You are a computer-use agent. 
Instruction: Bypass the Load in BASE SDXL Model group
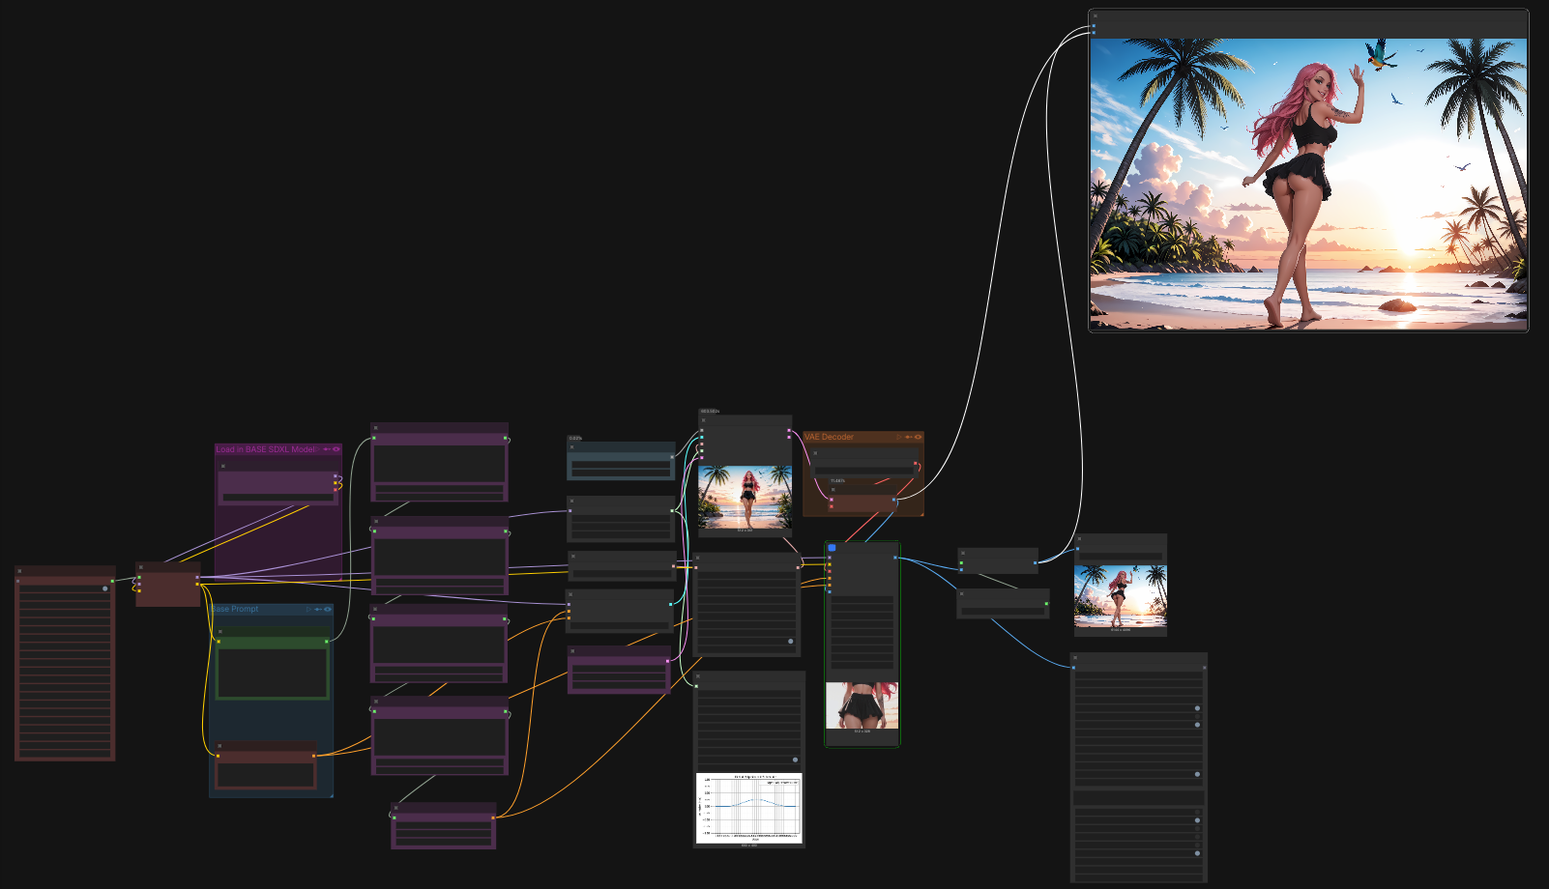[328, 449]
